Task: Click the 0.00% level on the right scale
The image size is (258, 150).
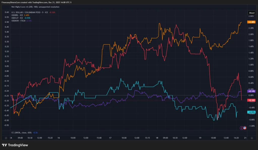Action: pos(251,95)
